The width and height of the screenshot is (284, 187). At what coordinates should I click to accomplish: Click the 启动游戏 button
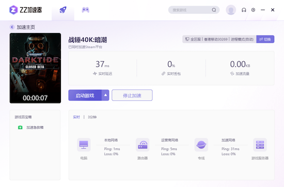click(x=85, y=95)
